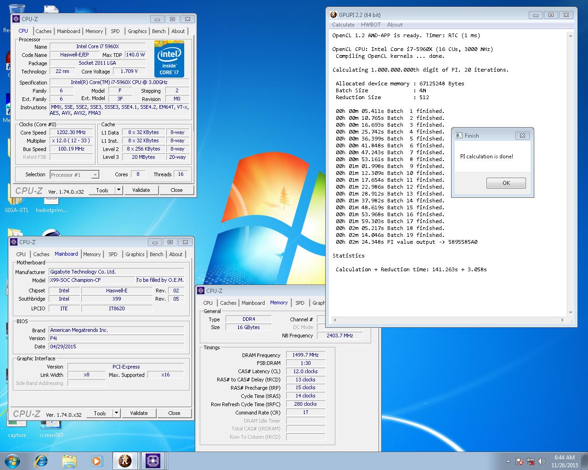Open Action Center flag tray icon
This screenshot has width=588, height=470.
tap(520, 462)
